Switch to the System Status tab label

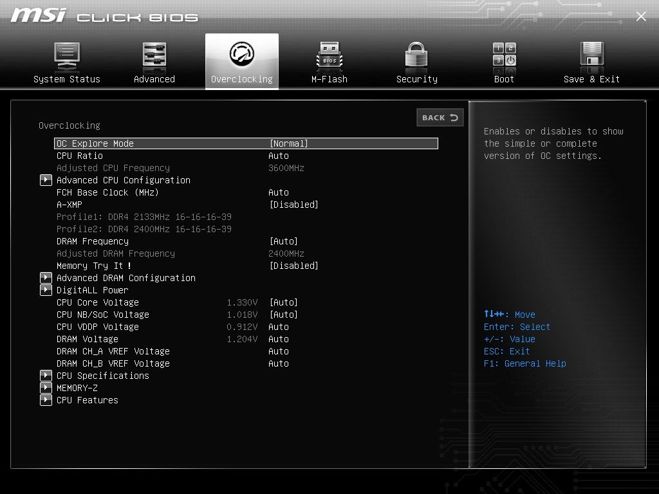(x=67, y=79)
